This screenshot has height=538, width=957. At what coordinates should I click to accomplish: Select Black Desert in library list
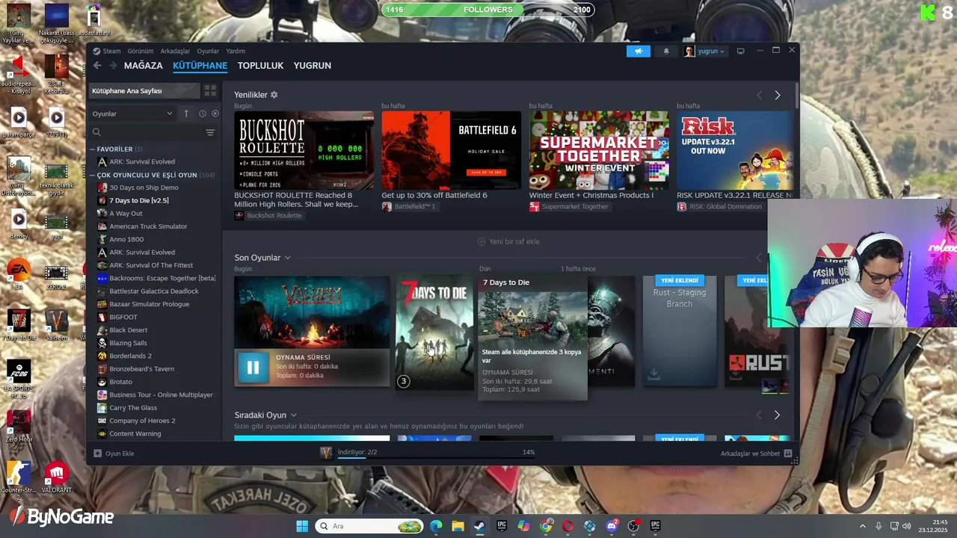129,330
